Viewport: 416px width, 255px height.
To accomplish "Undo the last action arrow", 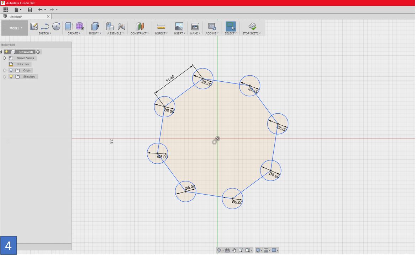I will 40,10.
